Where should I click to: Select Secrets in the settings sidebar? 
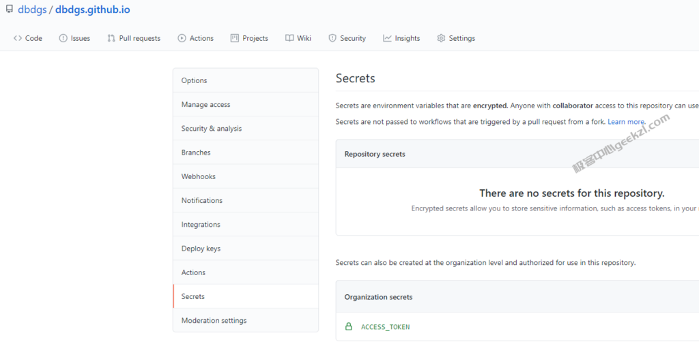(x=246, y=296)
